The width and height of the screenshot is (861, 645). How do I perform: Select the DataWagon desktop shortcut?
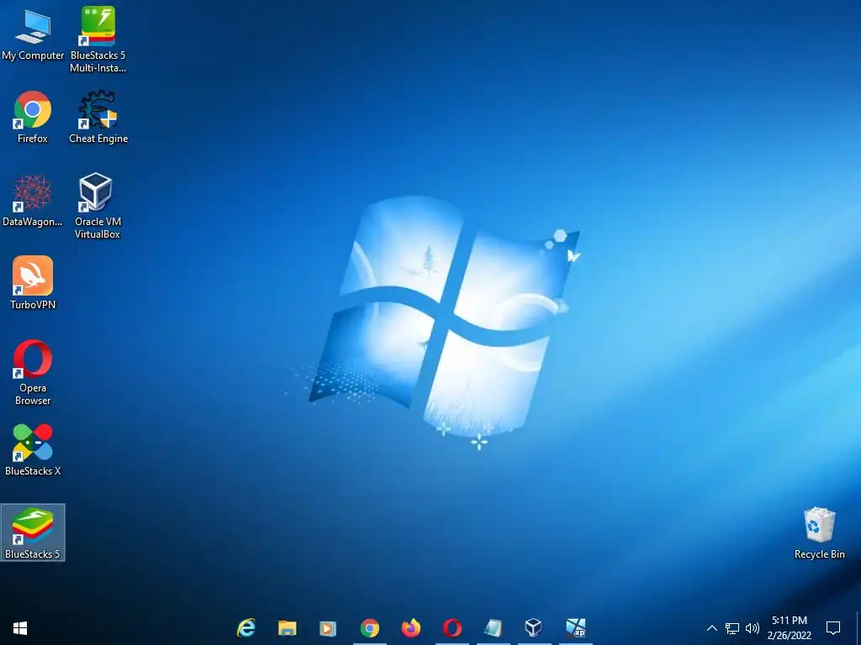[33, 200]
